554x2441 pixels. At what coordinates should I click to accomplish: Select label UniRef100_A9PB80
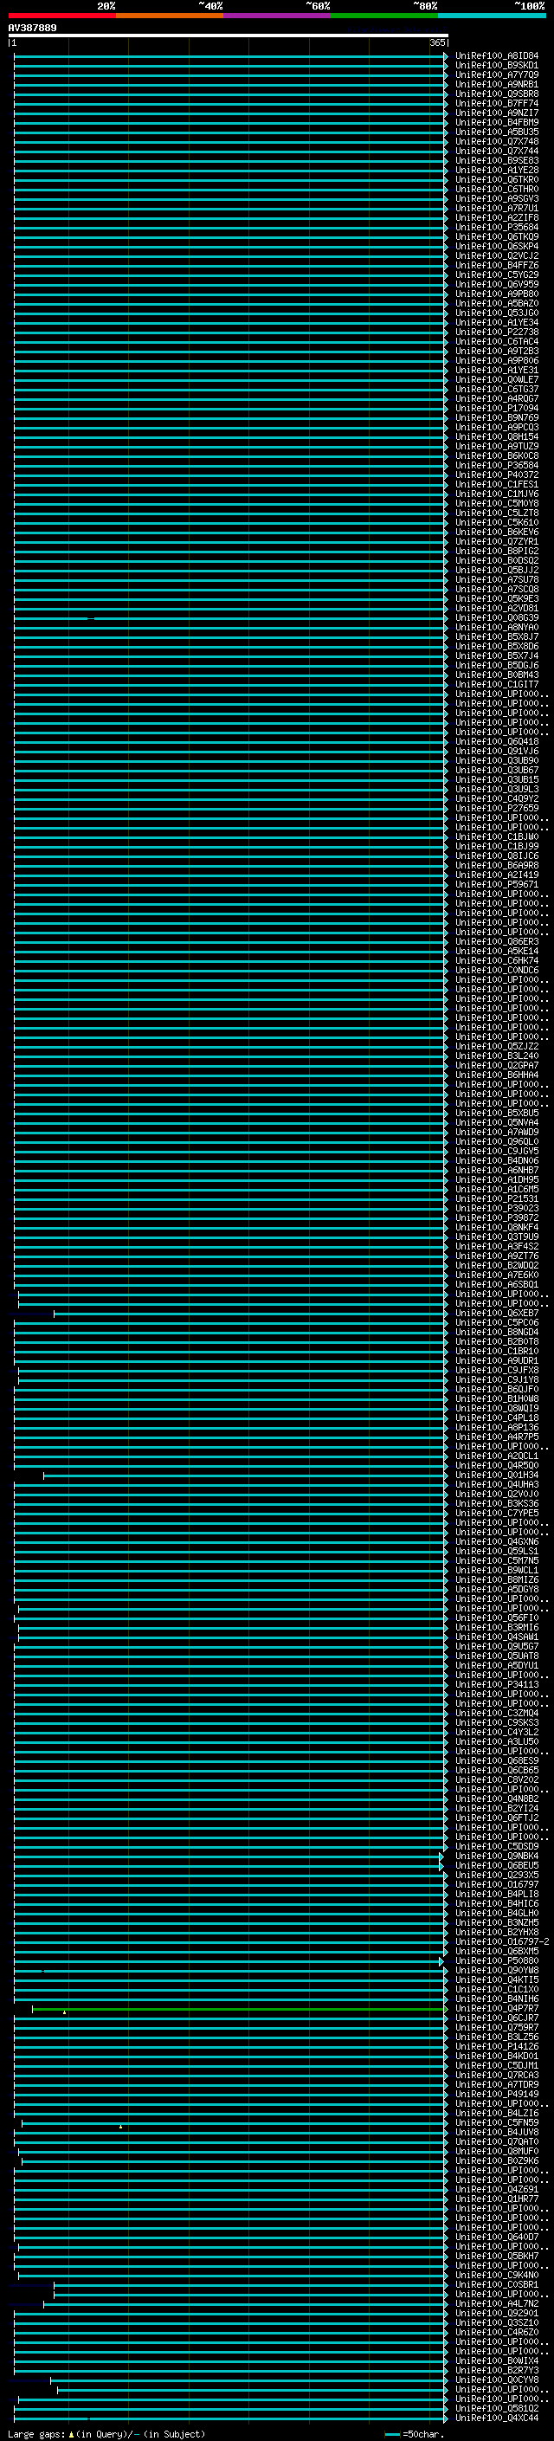point(496,294)
